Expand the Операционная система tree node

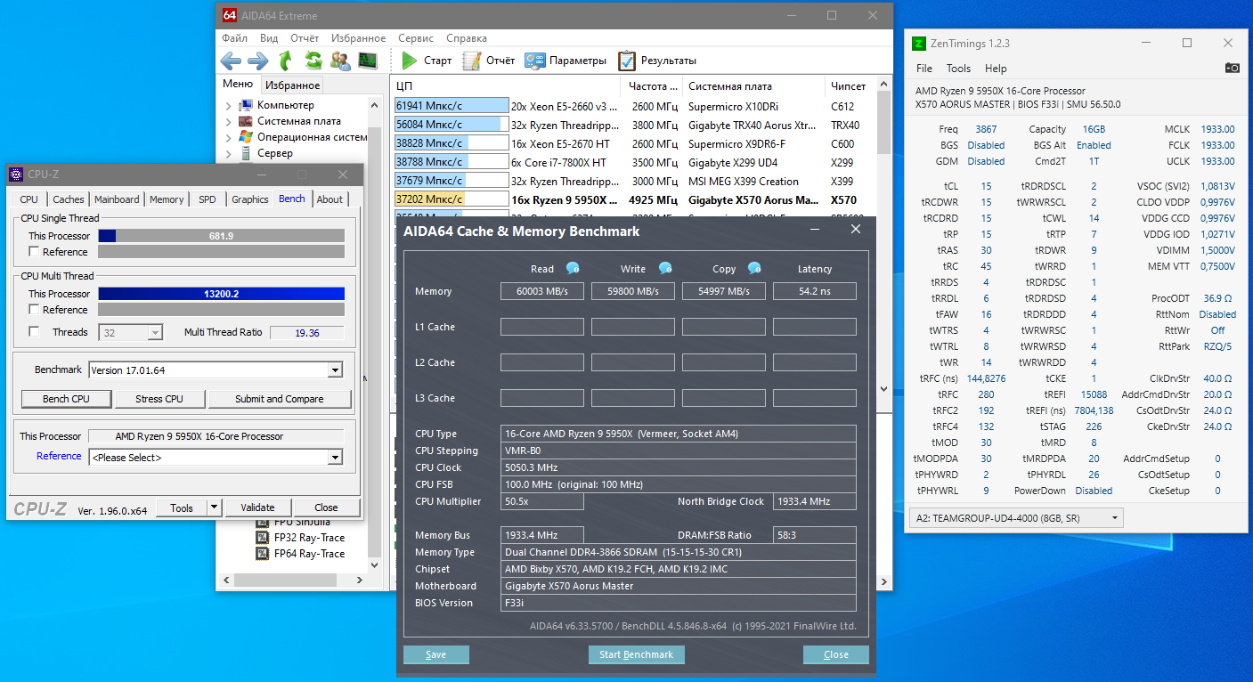228,138
